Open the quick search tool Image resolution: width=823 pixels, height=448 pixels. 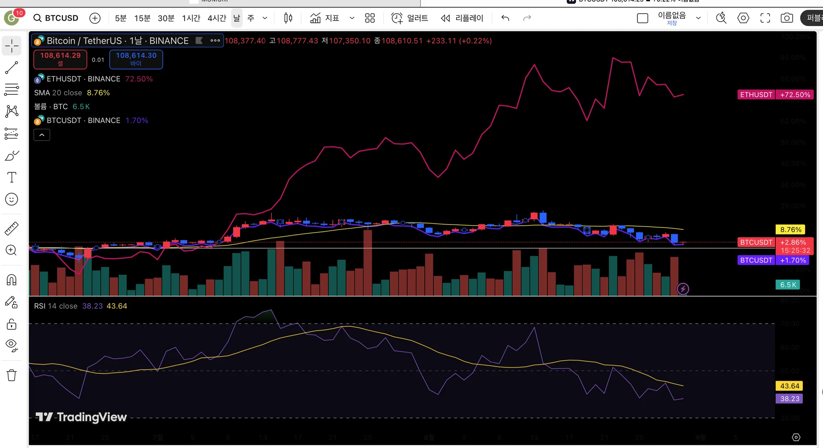(721, 18)
